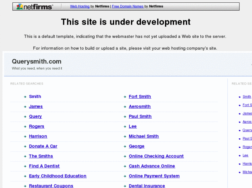252x188 pixels.
Task: Open The Smiths link
Action: (41, 156)
